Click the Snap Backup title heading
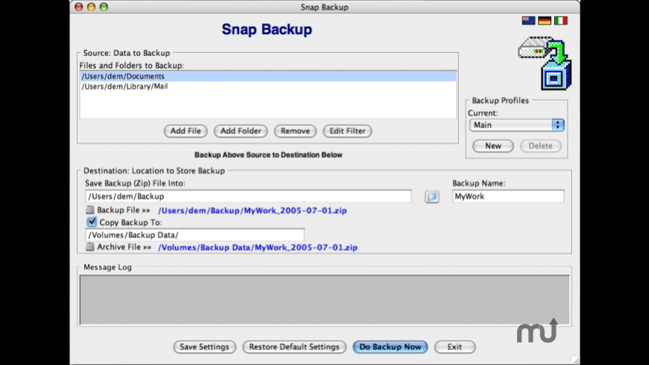 click(267, 29)
